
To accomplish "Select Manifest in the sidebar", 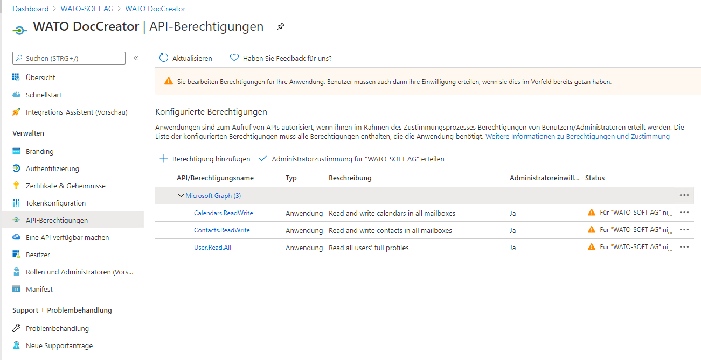I will pos(39,289).
